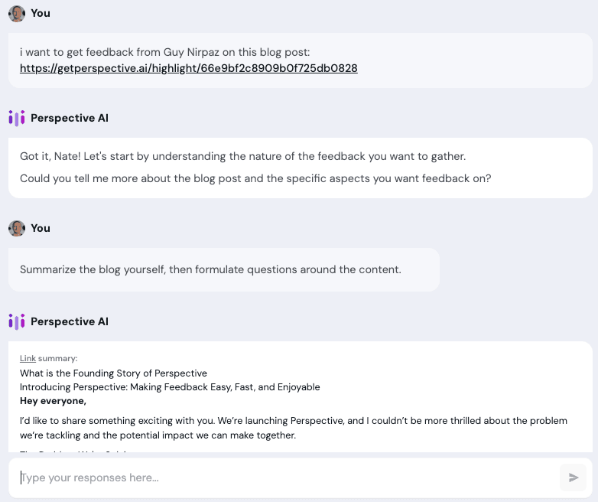Screen dimensions: 598x502
Task: Click the "Perspective AI" name above the "Got it, Nate!" reply
Action: coord(70,118)
